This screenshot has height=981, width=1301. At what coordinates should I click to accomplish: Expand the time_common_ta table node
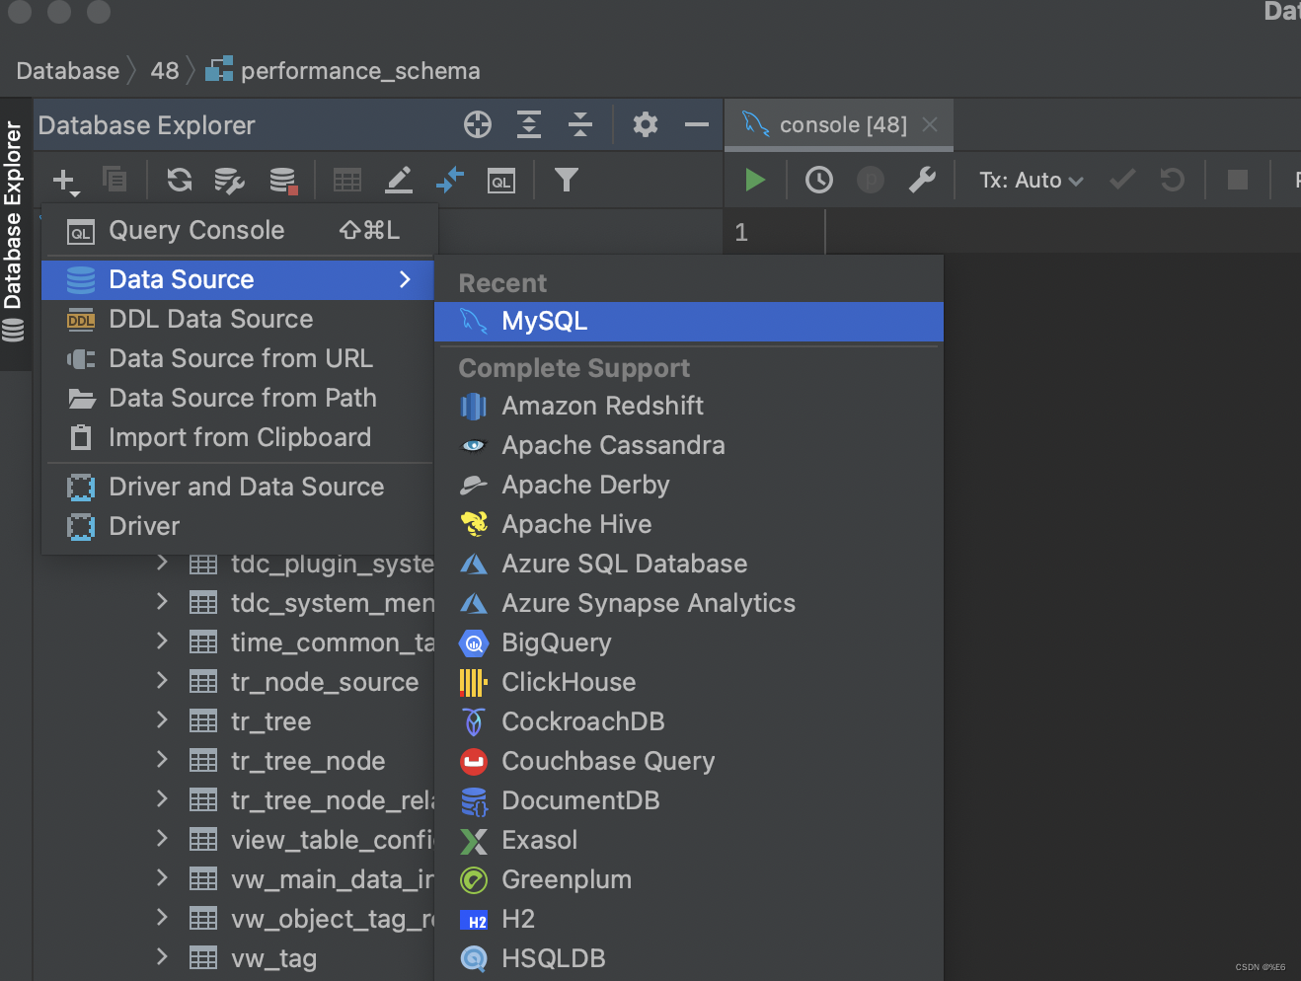162,641
